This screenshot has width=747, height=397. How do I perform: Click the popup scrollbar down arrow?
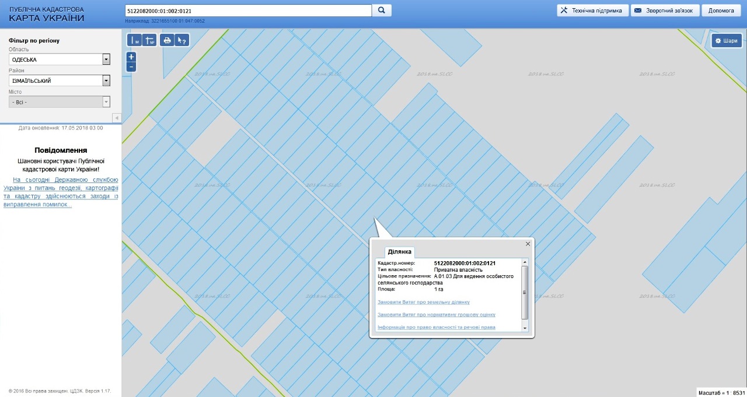pyautogui.click(x=525, y=328)
